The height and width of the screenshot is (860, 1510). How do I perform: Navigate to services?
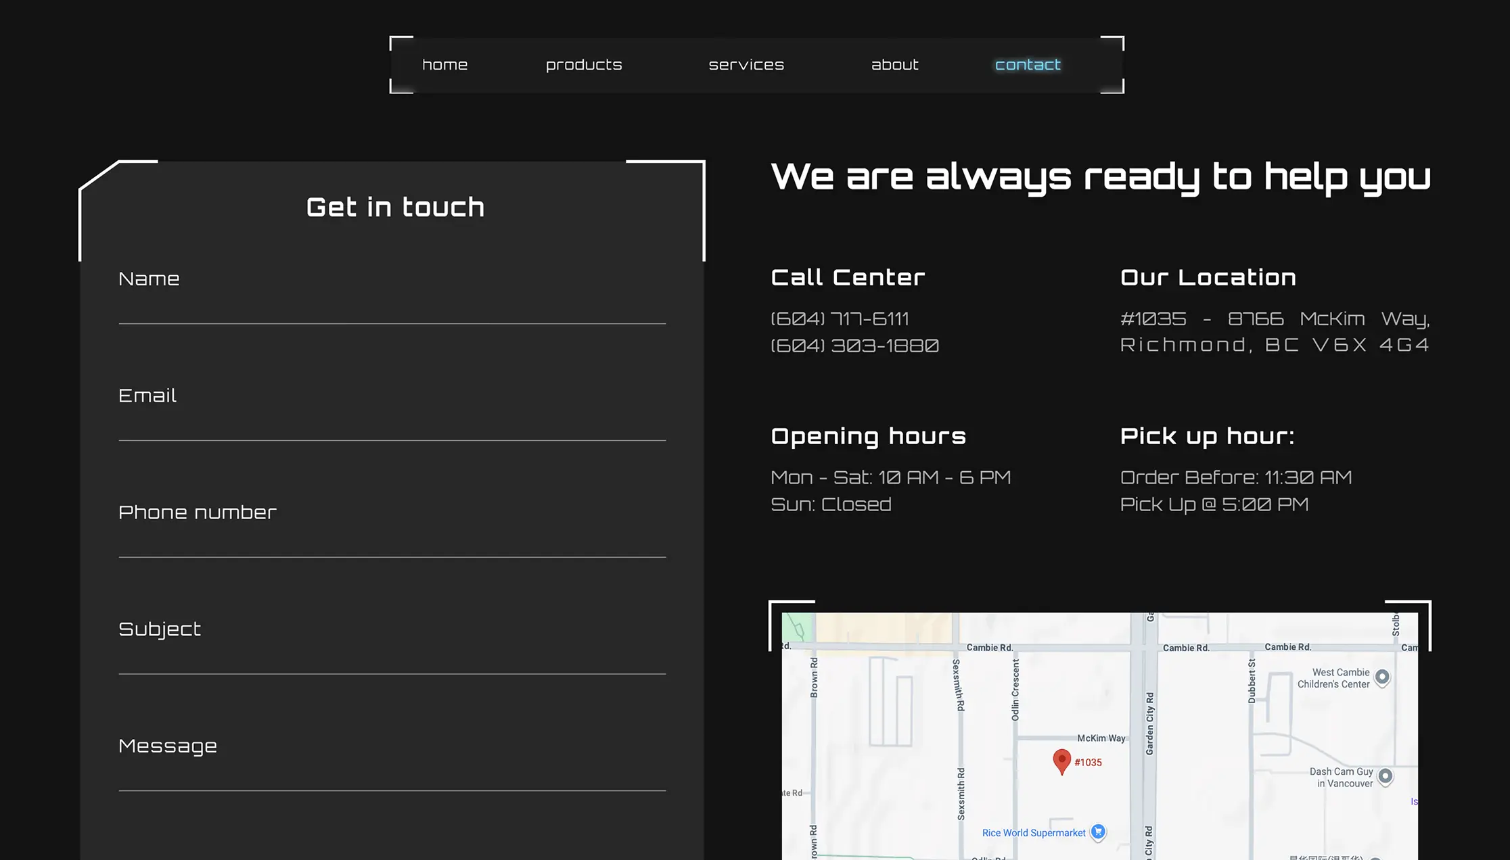[746, 65]
